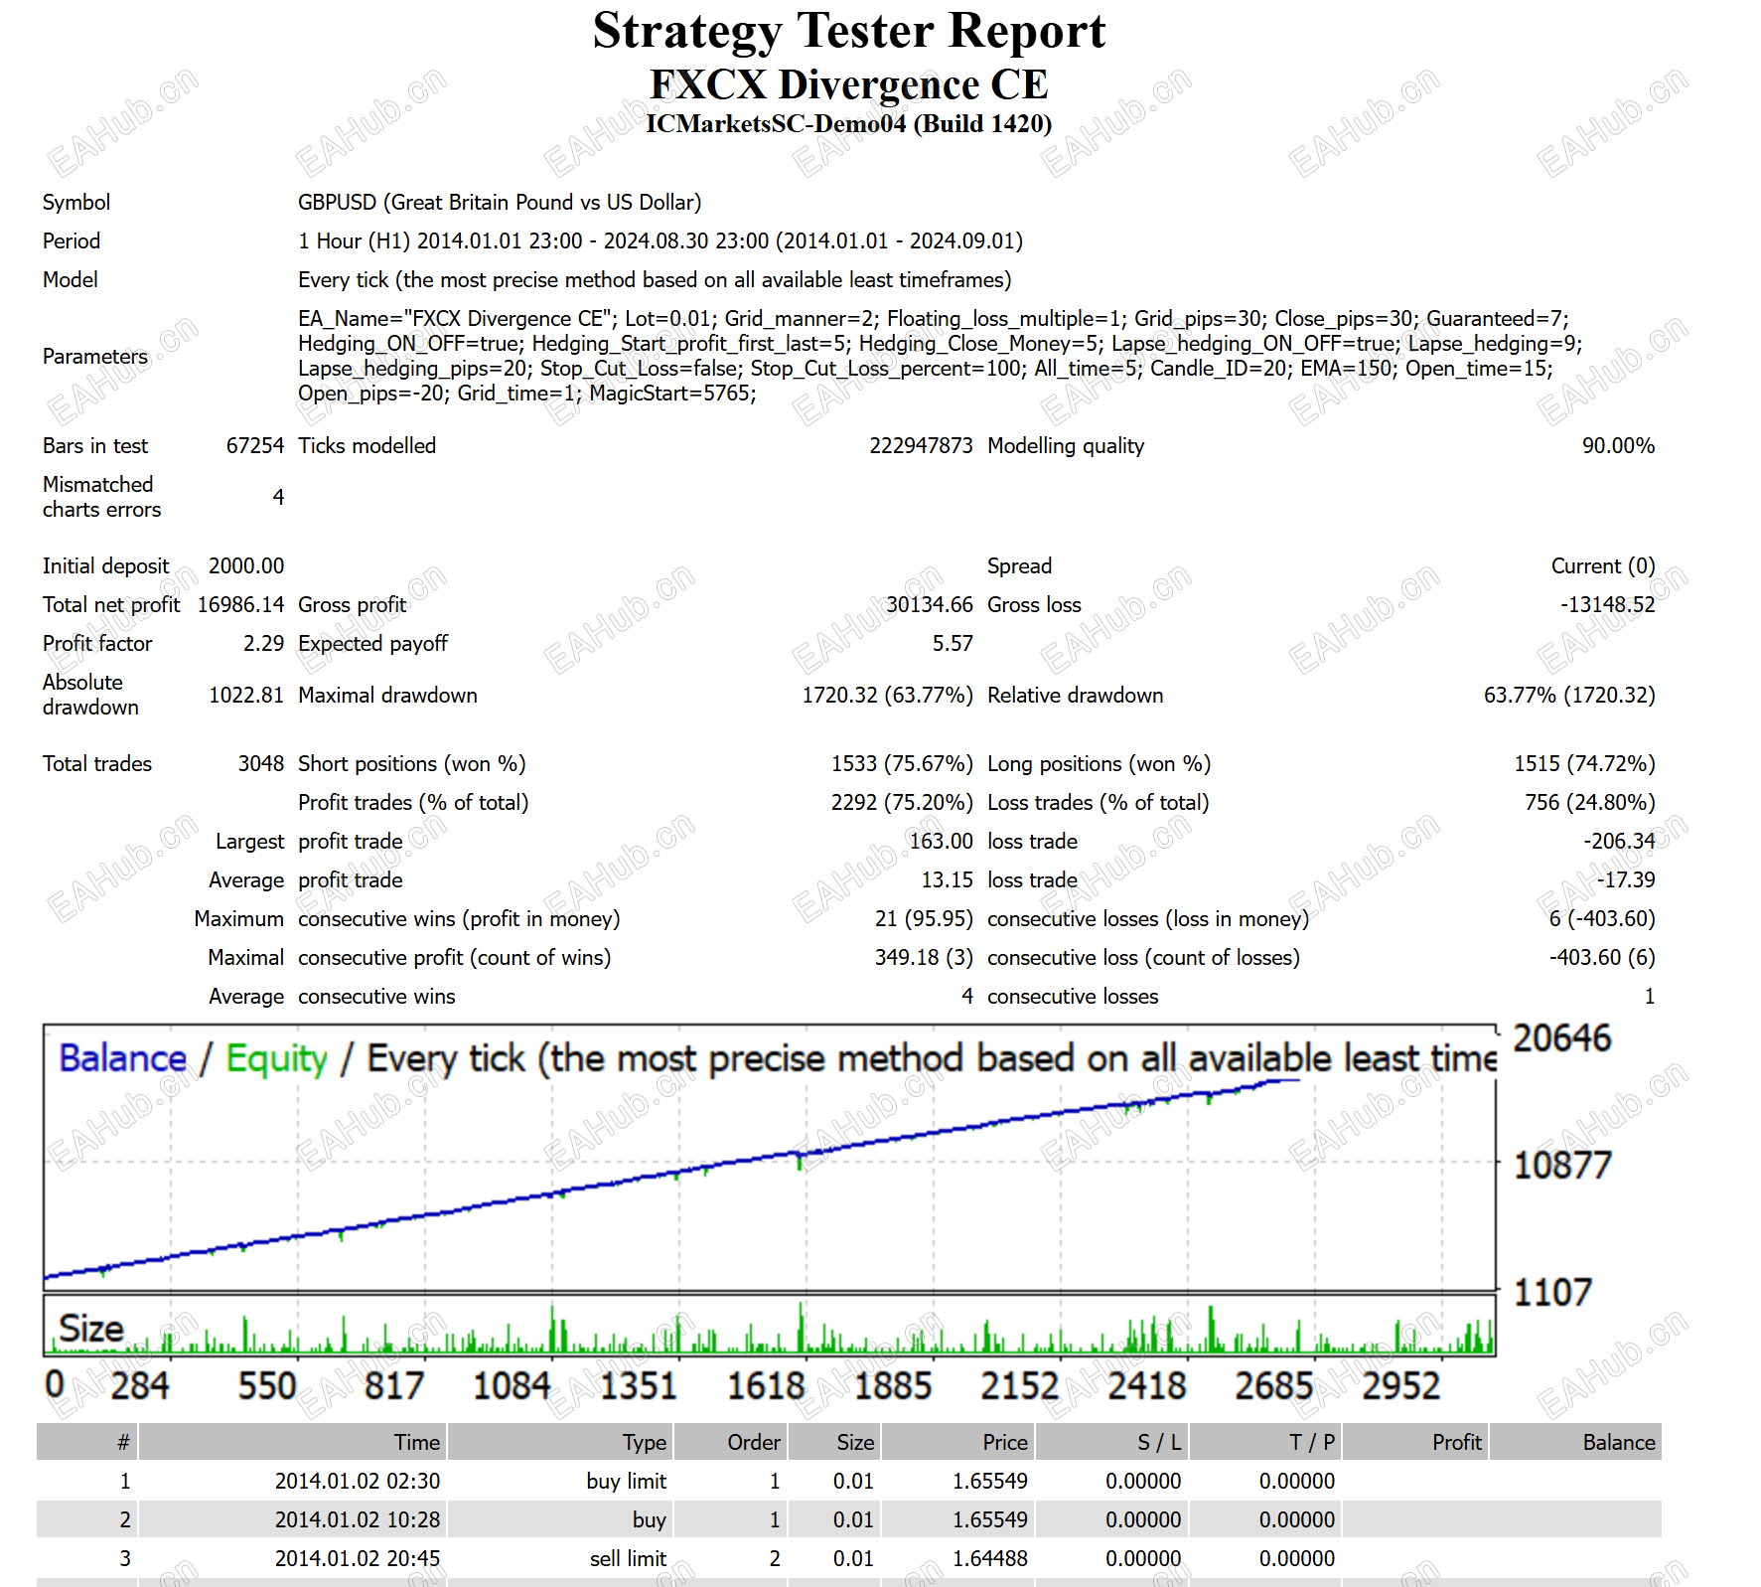The width and height of the screenshot is (1761, 1587).
Task: Click Ticks modelled value 222947873
Action: (x=921, y=446)
